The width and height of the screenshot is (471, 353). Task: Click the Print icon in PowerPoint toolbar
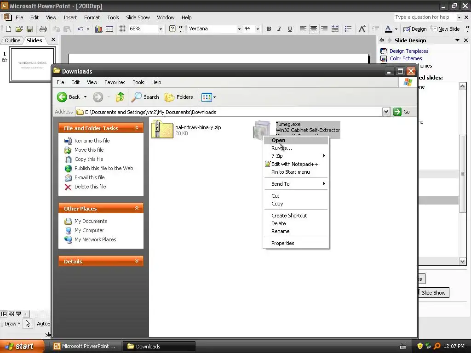pyautogui.click(x=43, y=29)
